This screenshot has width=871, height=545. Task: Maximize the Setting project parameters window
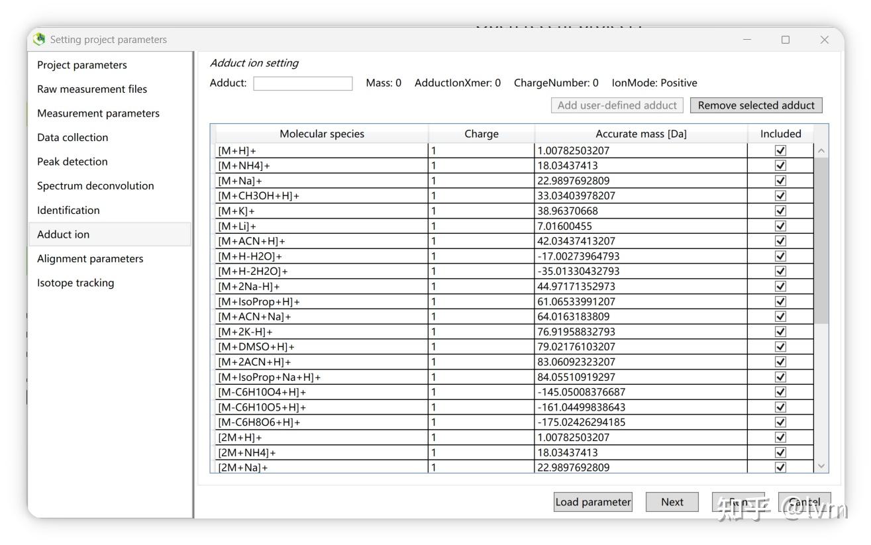click(786, 40)
